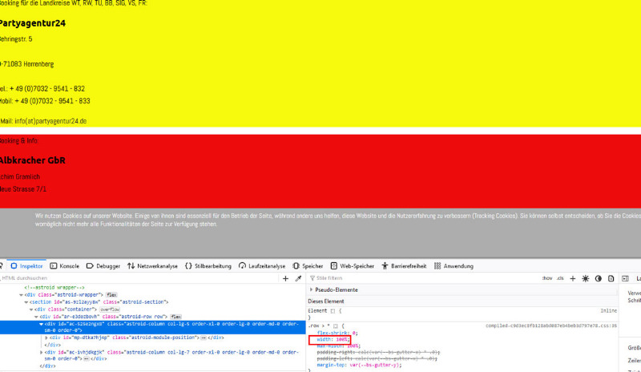The height and width of the screenshot is (372, 641).
Task: Toggle the three-pane sidebar layout icon
Action: 625,278
